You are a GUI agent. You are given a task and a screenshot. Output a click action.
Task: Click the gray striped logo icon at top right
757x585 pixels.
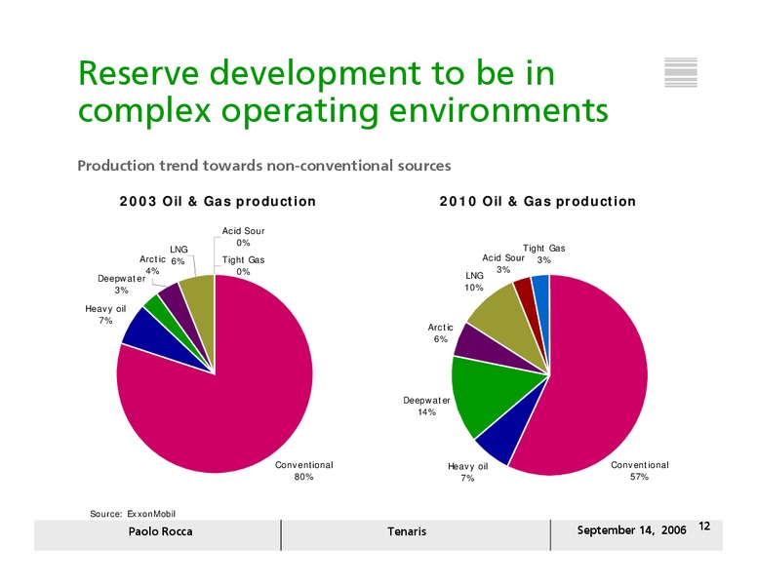pos(681,72)
